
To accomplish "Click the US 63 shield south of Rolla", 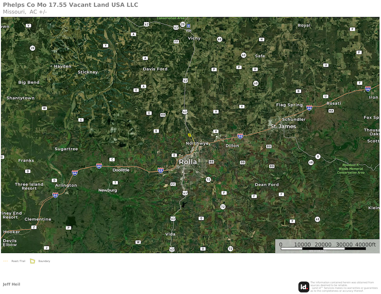I will click(x=185, y=193).
